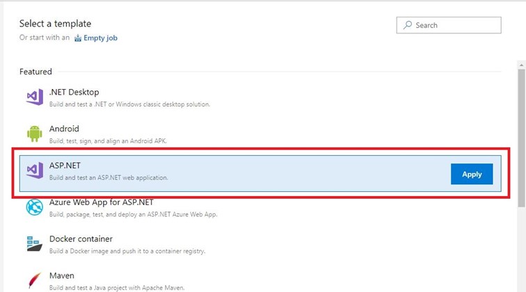Click the Apply button for ASP.NET
Image resolution: width=526 pixels, height=292 pixels.
472,174
